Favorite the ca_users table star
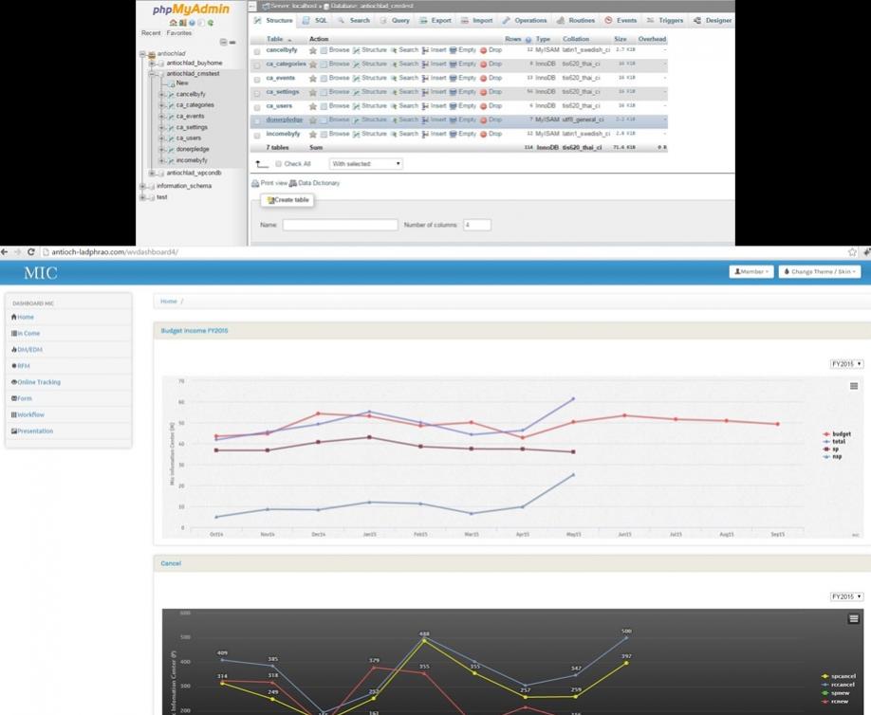This screenshot has height=715, width=871. click(x=313, y=106)
